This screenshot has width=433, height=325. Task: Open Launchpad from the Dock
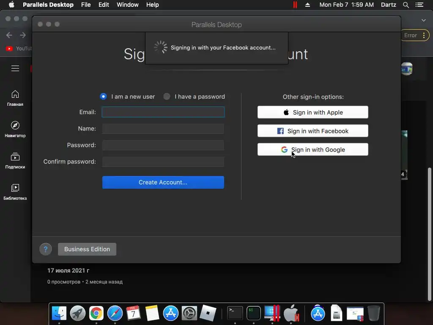tap(78, 313)
